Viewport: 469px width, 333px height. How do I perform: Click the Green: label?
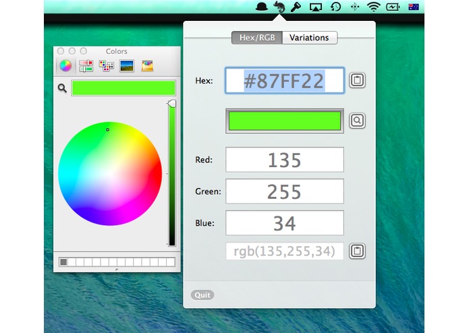(x=208, y=191)
